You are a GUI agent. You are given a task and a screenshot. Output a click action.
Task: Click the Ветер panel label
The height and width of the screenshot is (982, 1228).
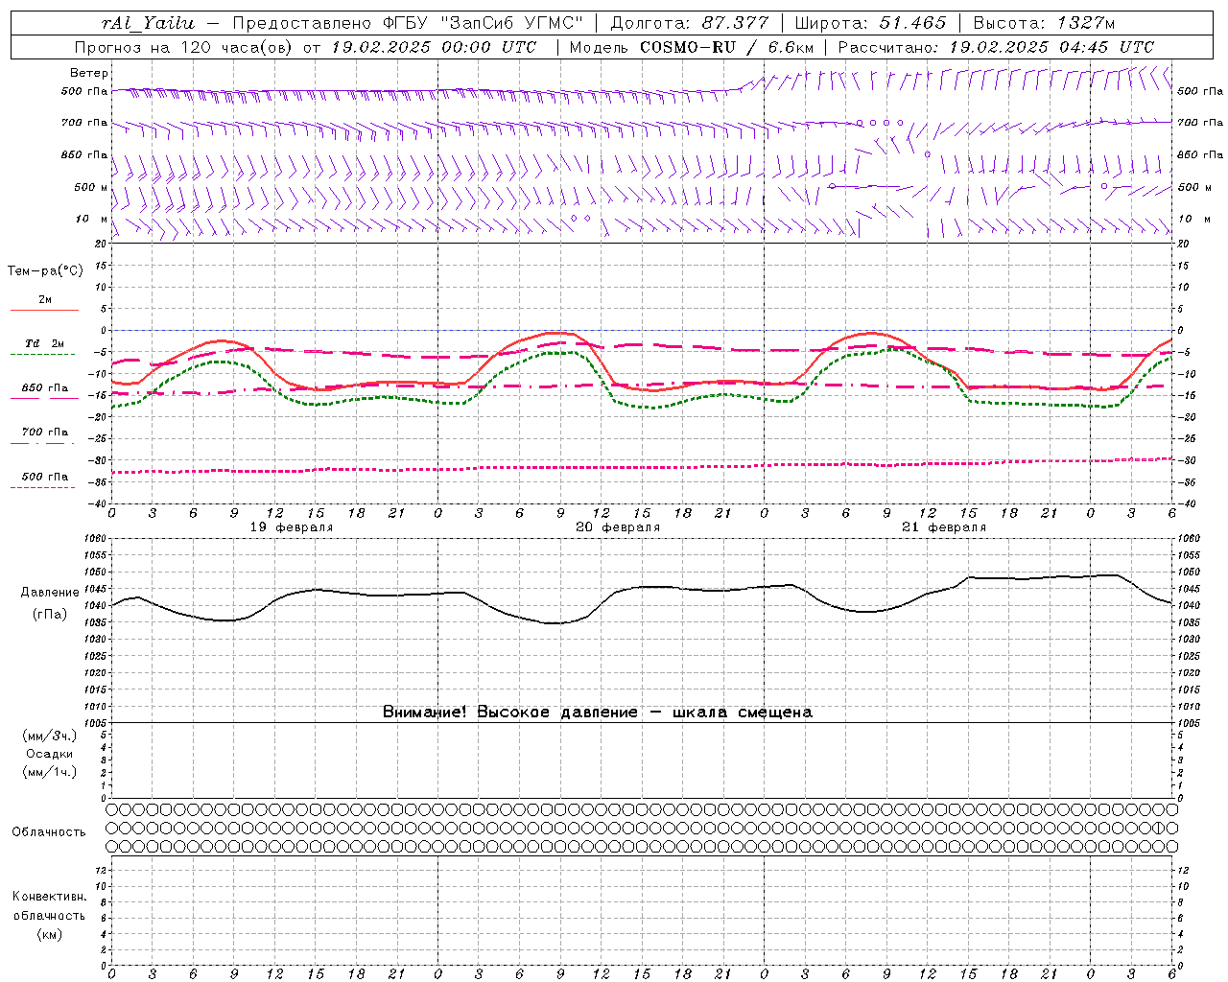(89, 73)
